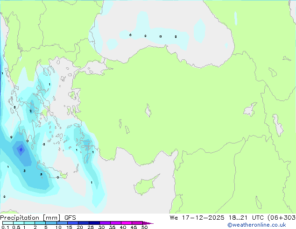Viewport: 296px width, 229px height.
Task: Click the '0.1' legend scale label
Action: pos(5,227)
